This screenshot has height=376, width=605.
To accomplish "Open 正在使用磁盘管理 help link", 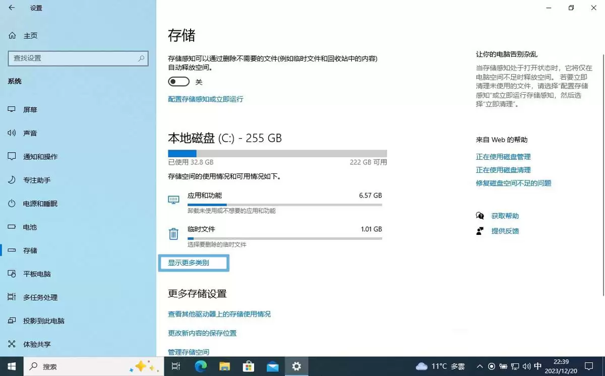I will 503,157.
